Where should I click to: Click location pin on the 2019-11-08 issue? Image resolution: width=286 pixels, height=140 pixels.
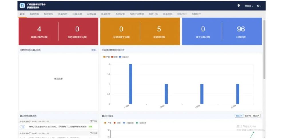tap(91, 121)
